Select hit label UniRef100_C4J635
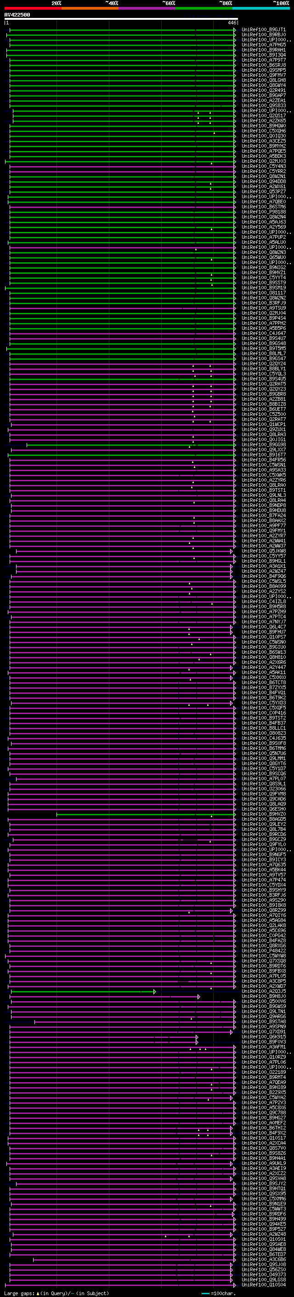This screenshot has width=294, height=1297. (x=263, y=738)
